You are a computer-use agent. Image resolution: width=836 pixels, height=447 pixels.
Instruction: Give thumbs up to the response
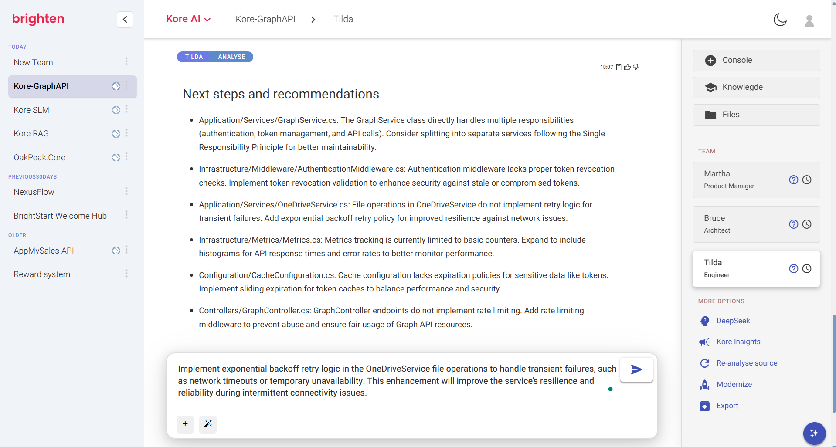(627, 67)
